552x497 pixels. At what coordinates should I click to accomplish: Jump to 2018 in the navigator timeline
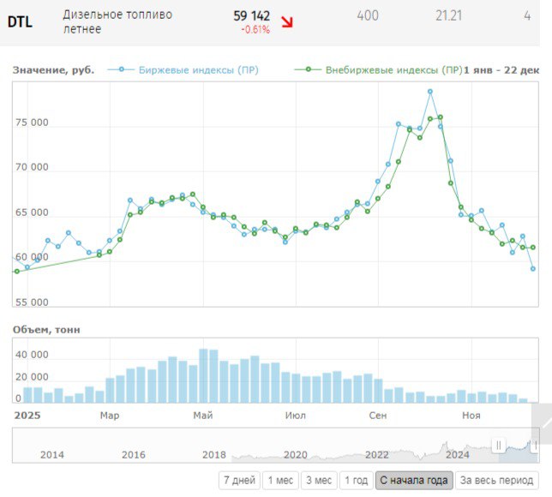click(214, 454)
